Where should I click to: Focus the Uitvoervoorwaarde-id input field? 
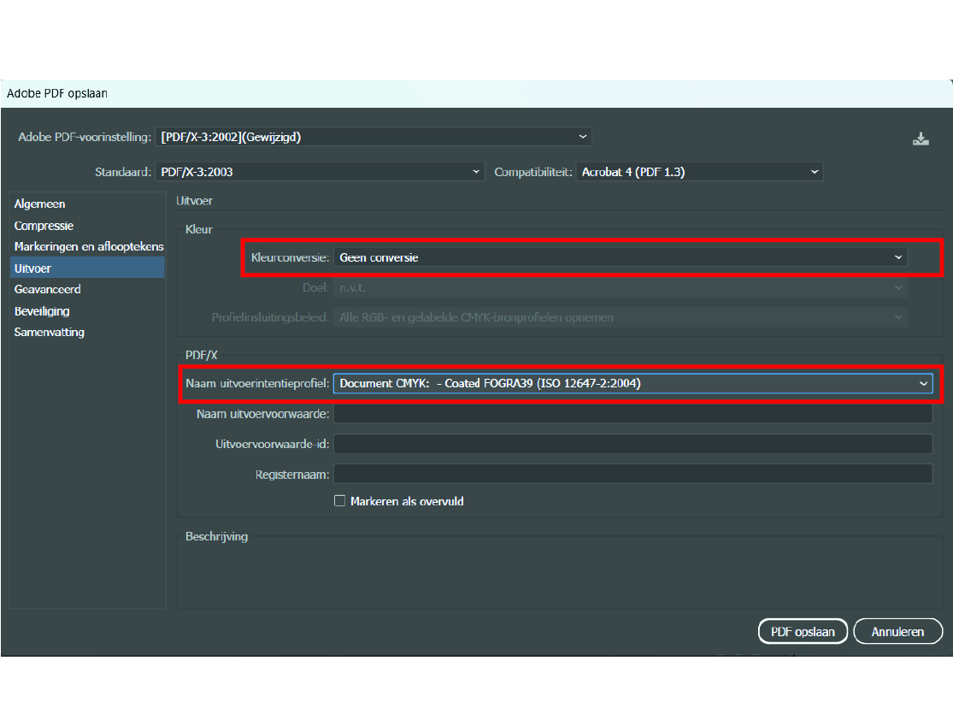coord(632,444)
